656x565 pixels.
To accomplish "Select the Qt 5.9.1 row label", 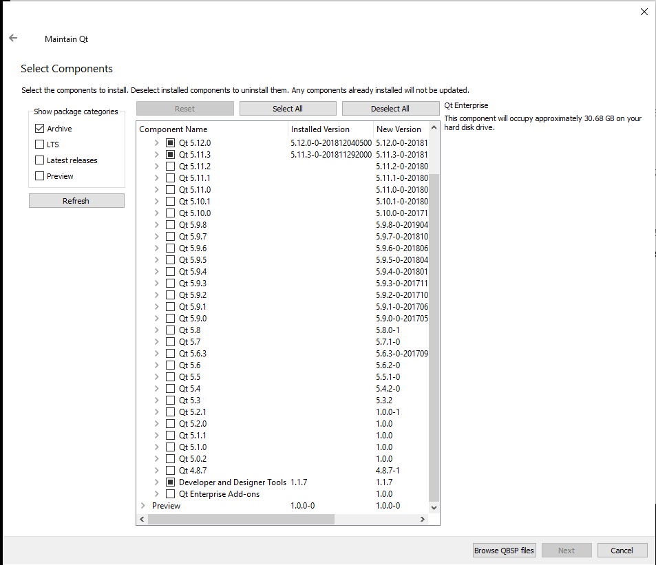I will (x=193, y=307).
